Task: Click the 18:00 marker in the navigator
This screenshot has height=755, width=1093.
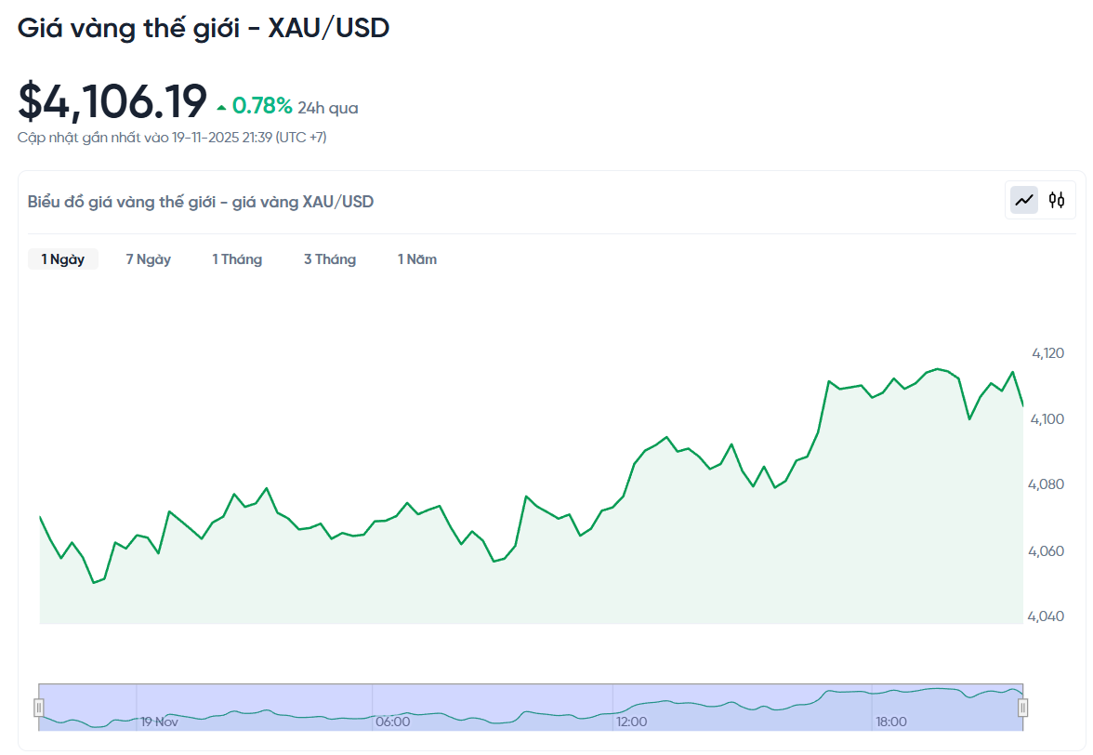Action: tap(891, 722)
